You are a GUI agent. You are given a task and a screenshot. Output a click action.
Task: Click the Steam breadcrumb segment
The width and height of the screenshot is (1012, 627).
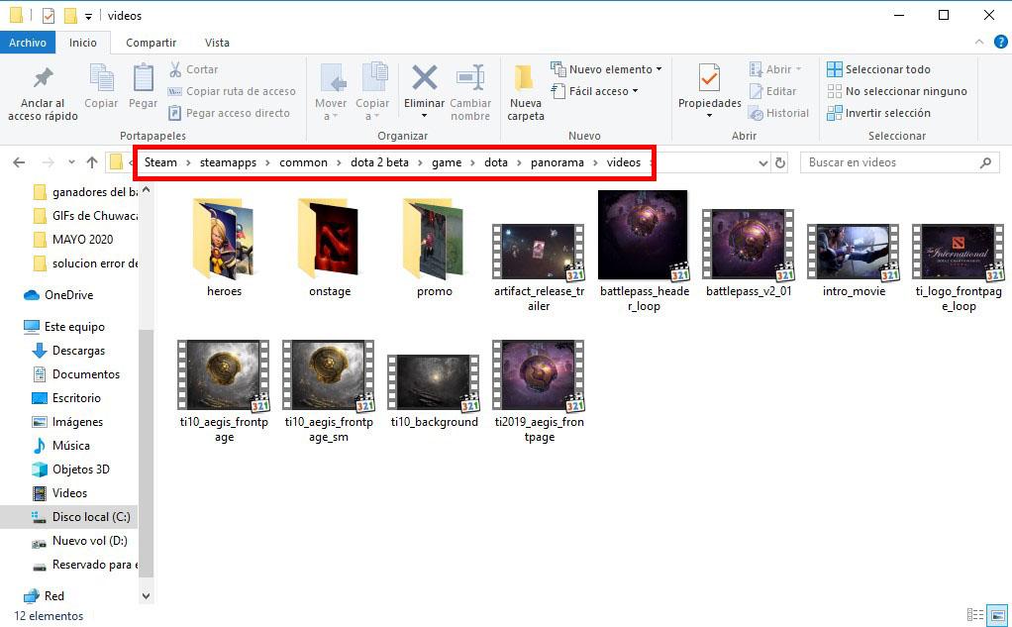160,162
